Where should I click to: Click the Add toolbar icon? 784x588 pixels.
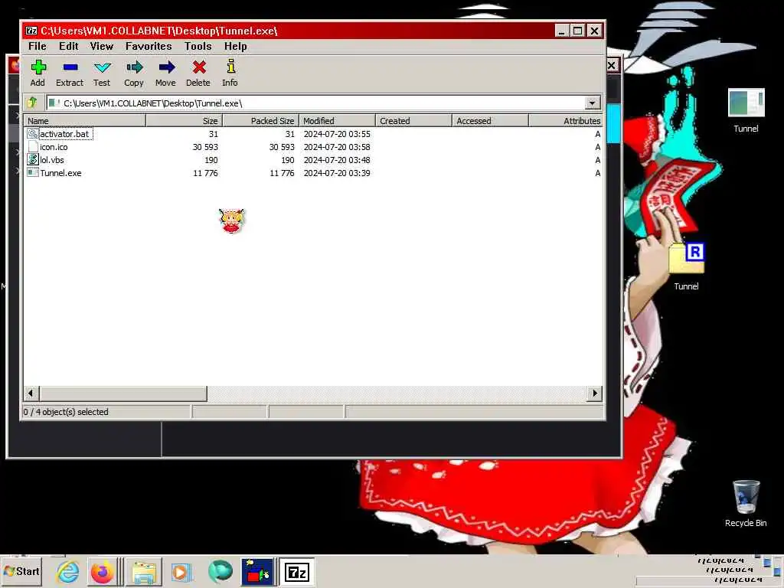38,67
